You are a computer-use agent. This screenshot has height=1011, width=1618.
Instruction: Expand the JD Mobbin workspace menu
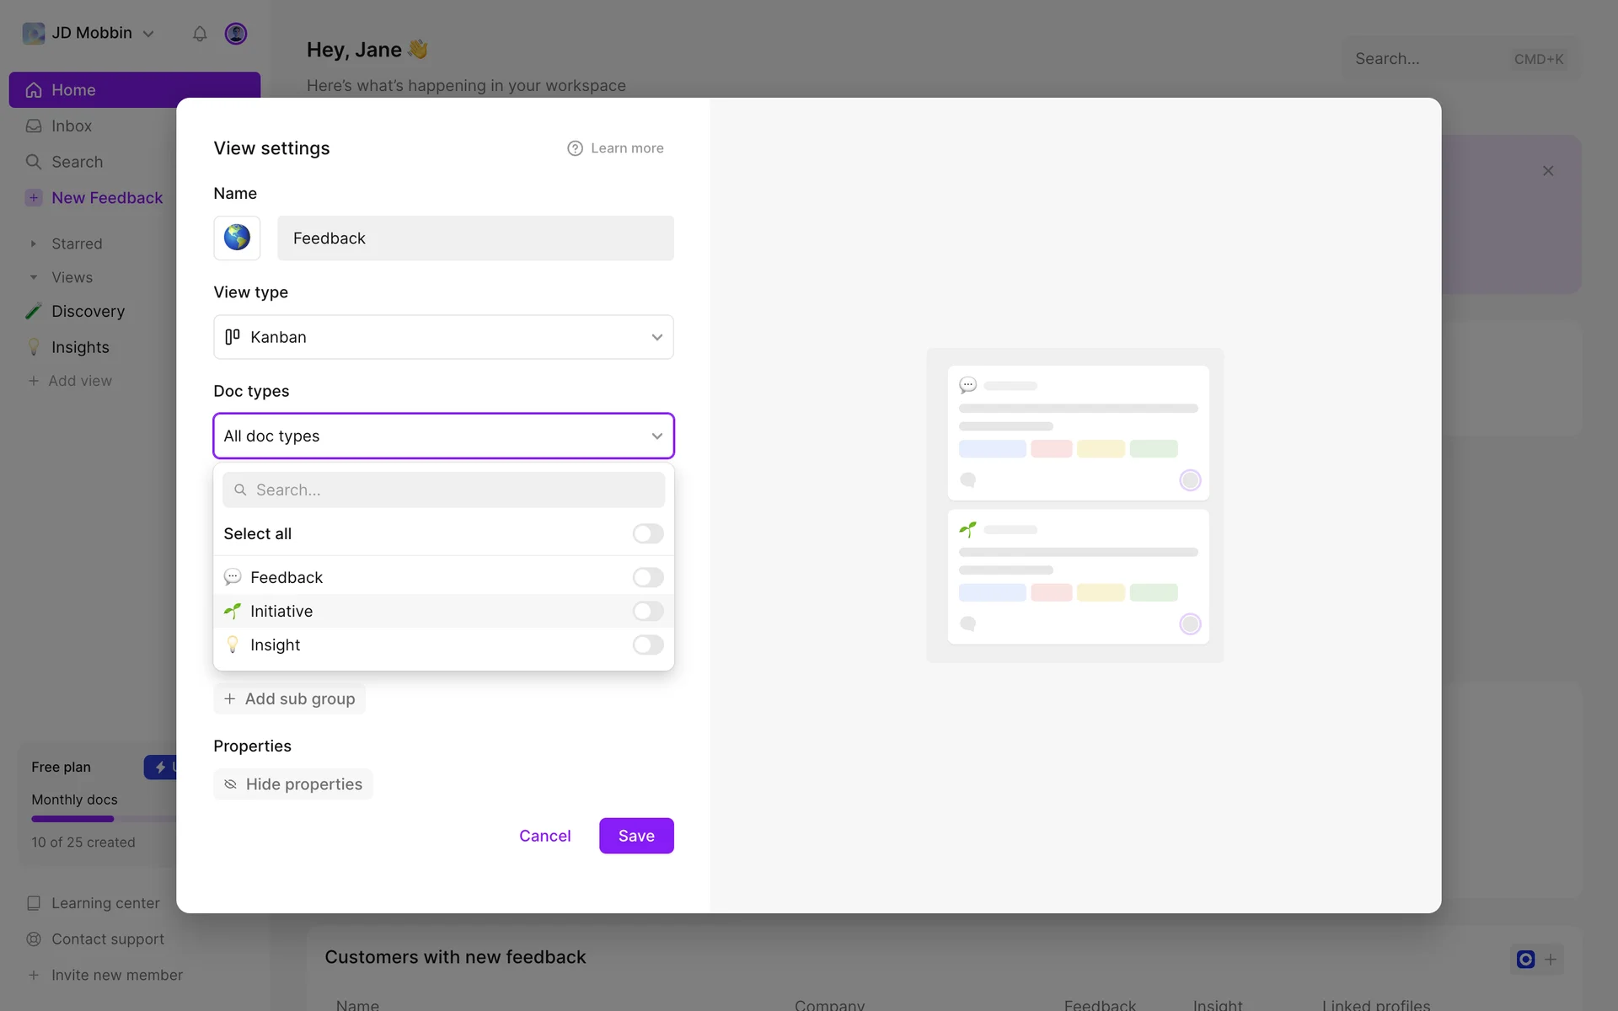click(x=91, y=33)
